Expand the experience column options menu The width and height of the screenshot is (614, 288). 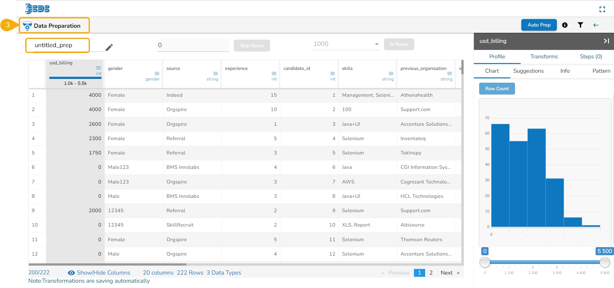tap(274, 73)
